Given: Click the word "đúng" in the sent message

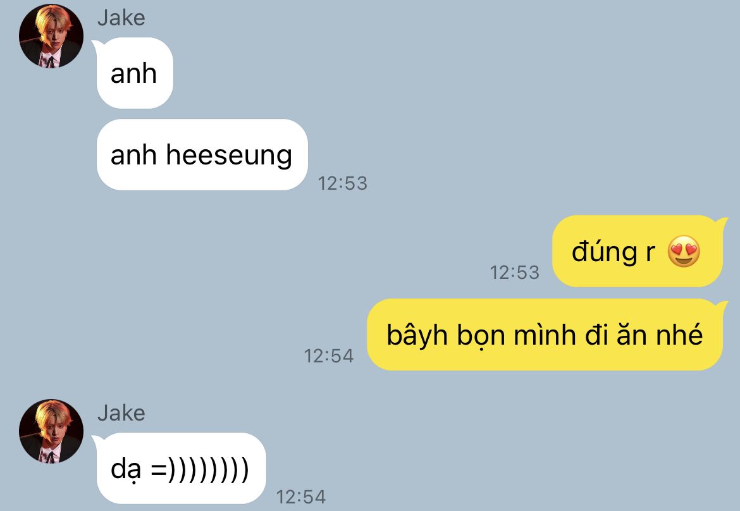Looking at the screenshot, I should click(605, 252).
